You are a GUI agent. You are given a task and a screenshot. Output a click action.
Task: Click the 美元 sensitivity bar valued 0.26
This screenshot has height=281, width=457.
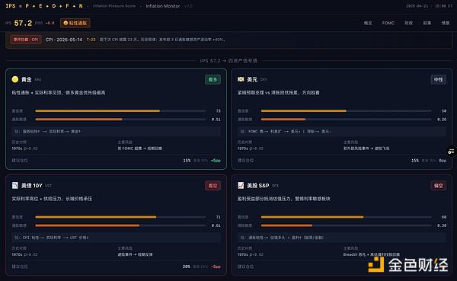[347, 120]
